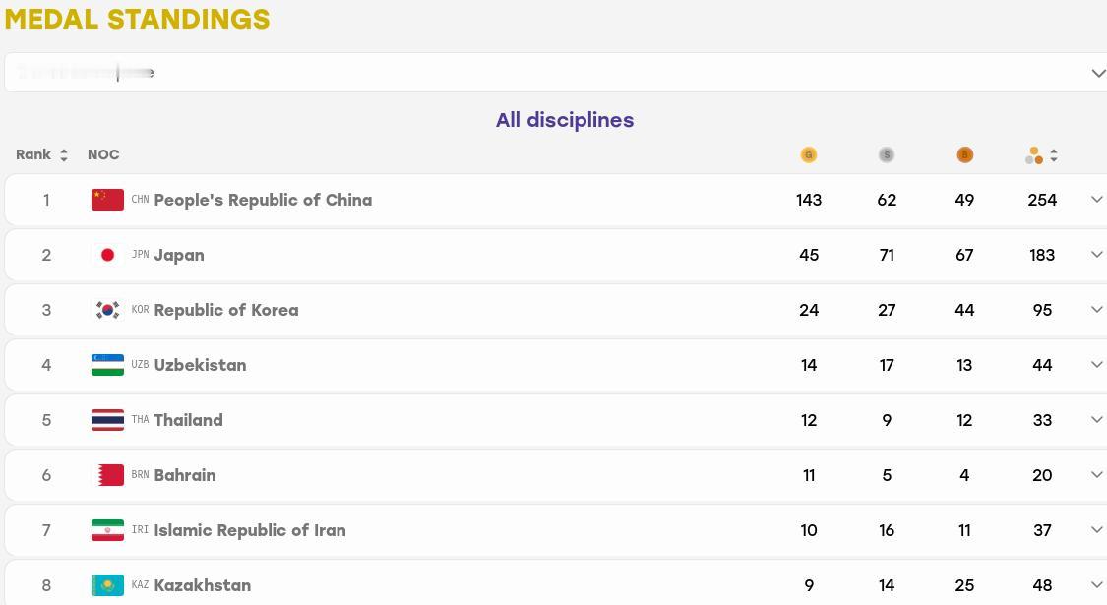The height and width of the screenshot is (605, 1107).
Task: Toggle Rank column sort arrows
Action: [64, 155]
